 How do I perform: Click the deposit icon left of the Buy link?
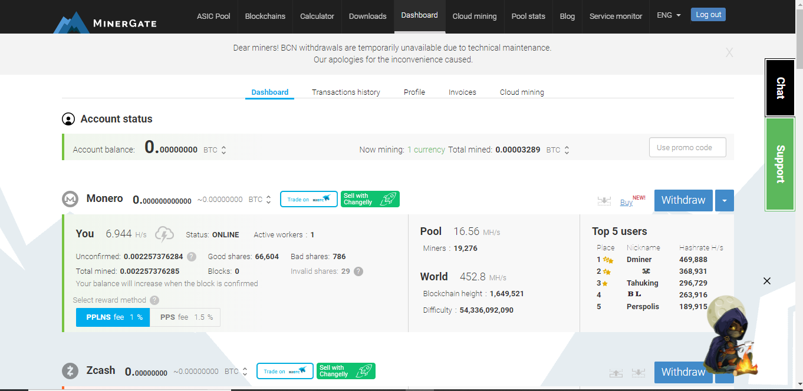[x=604, y=201]
